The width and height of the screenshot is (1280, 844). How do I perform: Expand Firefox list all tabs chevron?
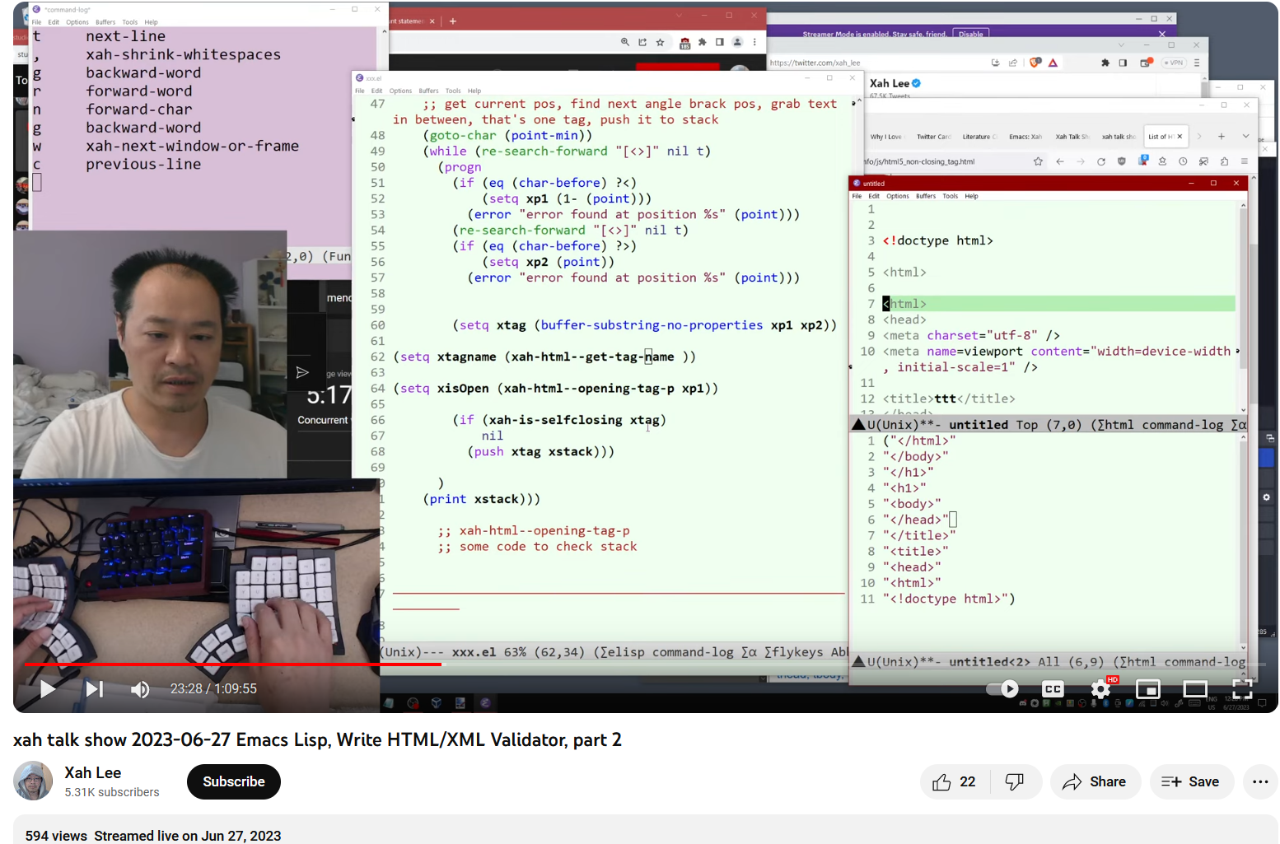point(1245,137)
